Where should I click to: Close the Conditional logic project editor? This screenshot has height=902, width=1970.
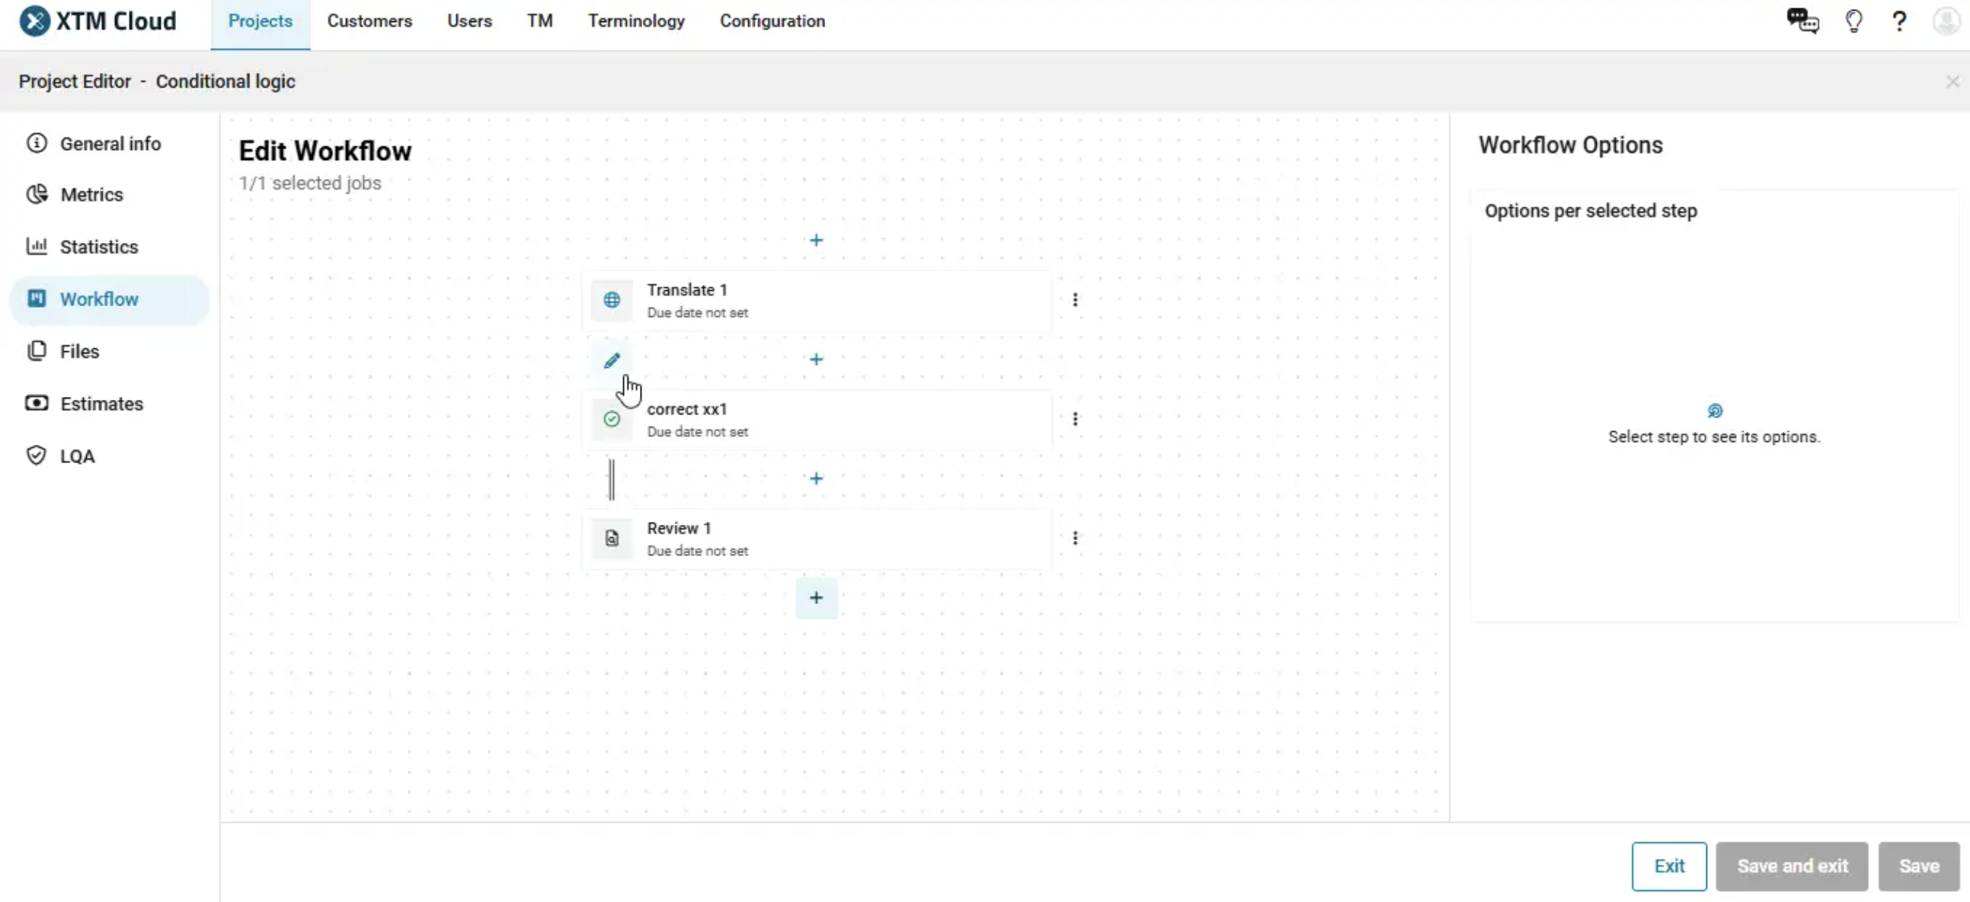pos(1952,81)
